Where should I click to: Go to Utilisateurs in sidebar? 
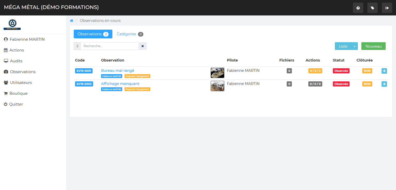point(21,83)
